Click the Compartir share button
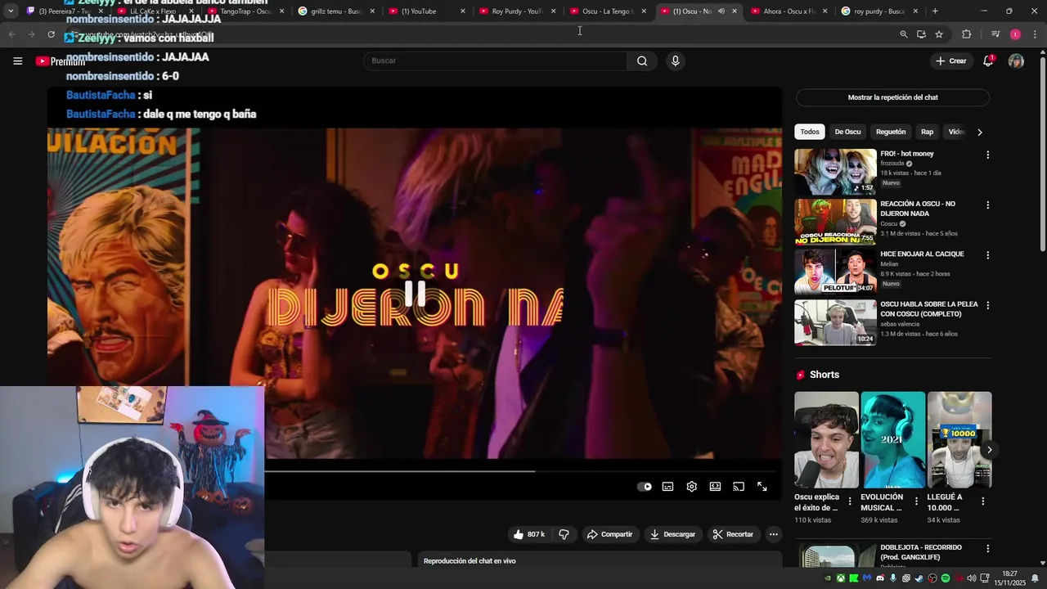Screen dimensions: 1047x589 (609, 534)
